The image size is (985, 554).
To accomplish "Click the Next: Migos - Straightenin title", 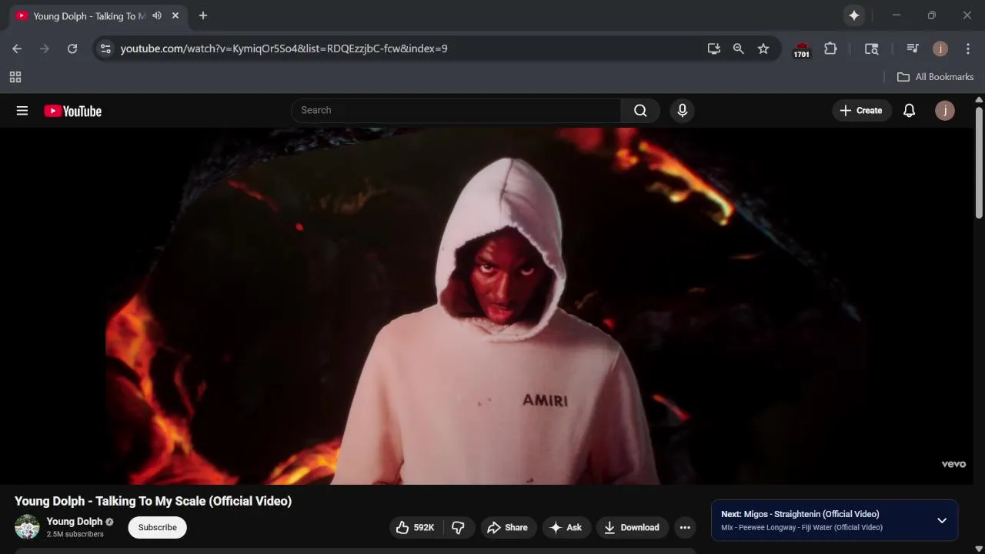I will (x=800, y=514).
